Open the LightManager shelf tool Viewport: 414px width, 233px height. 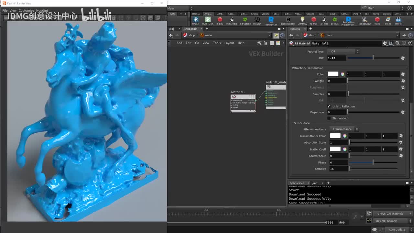288,21
